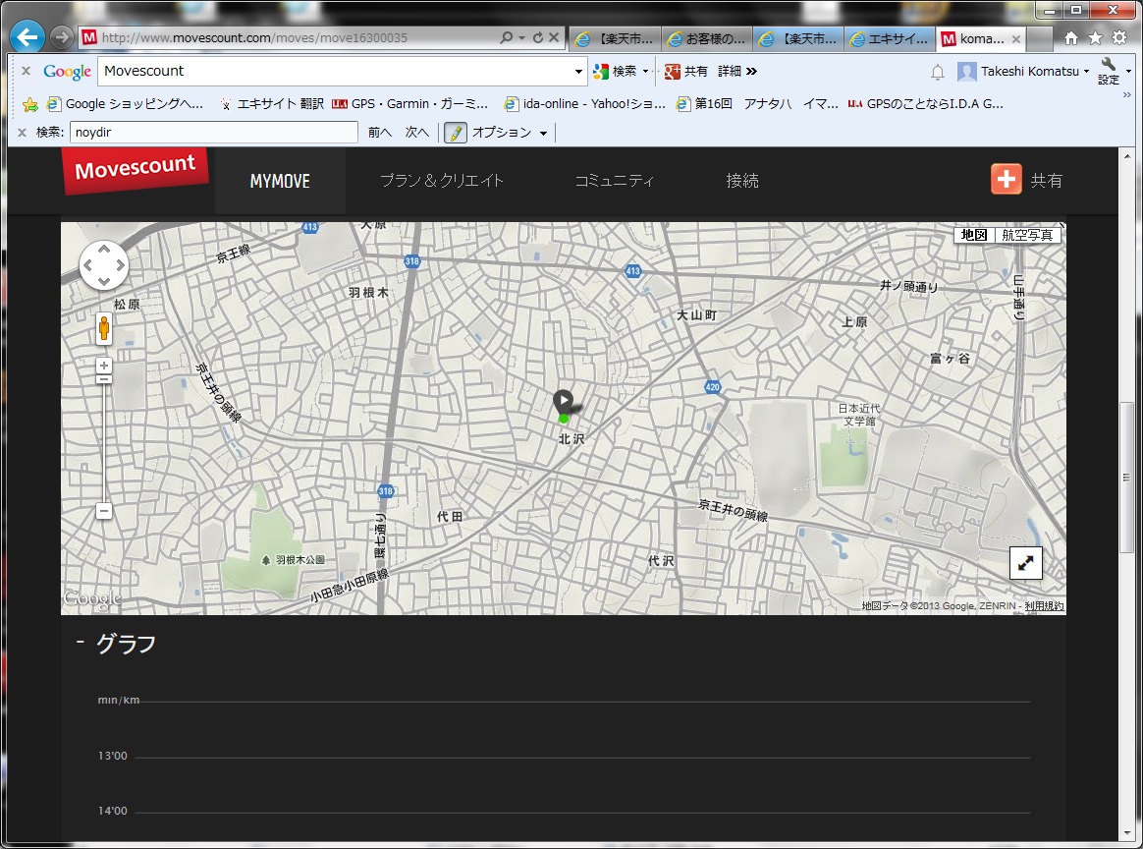Click the add-to-favorites star on favorites bar

29,104
